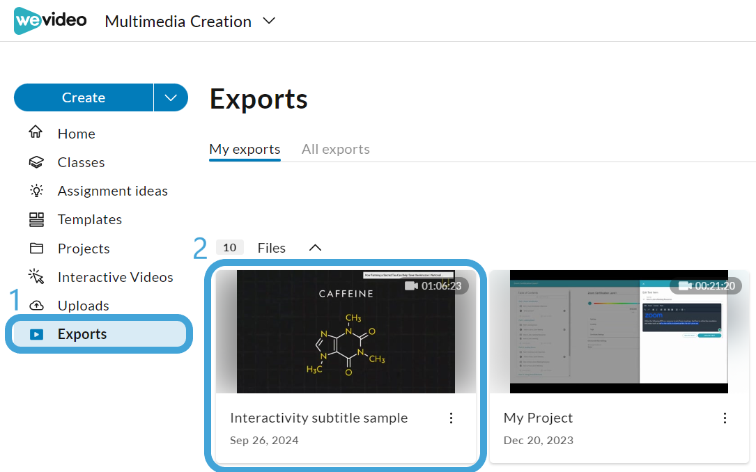
Task: Expand the Multimedia Creation workspace dropdown
Action: click(269, 21)
